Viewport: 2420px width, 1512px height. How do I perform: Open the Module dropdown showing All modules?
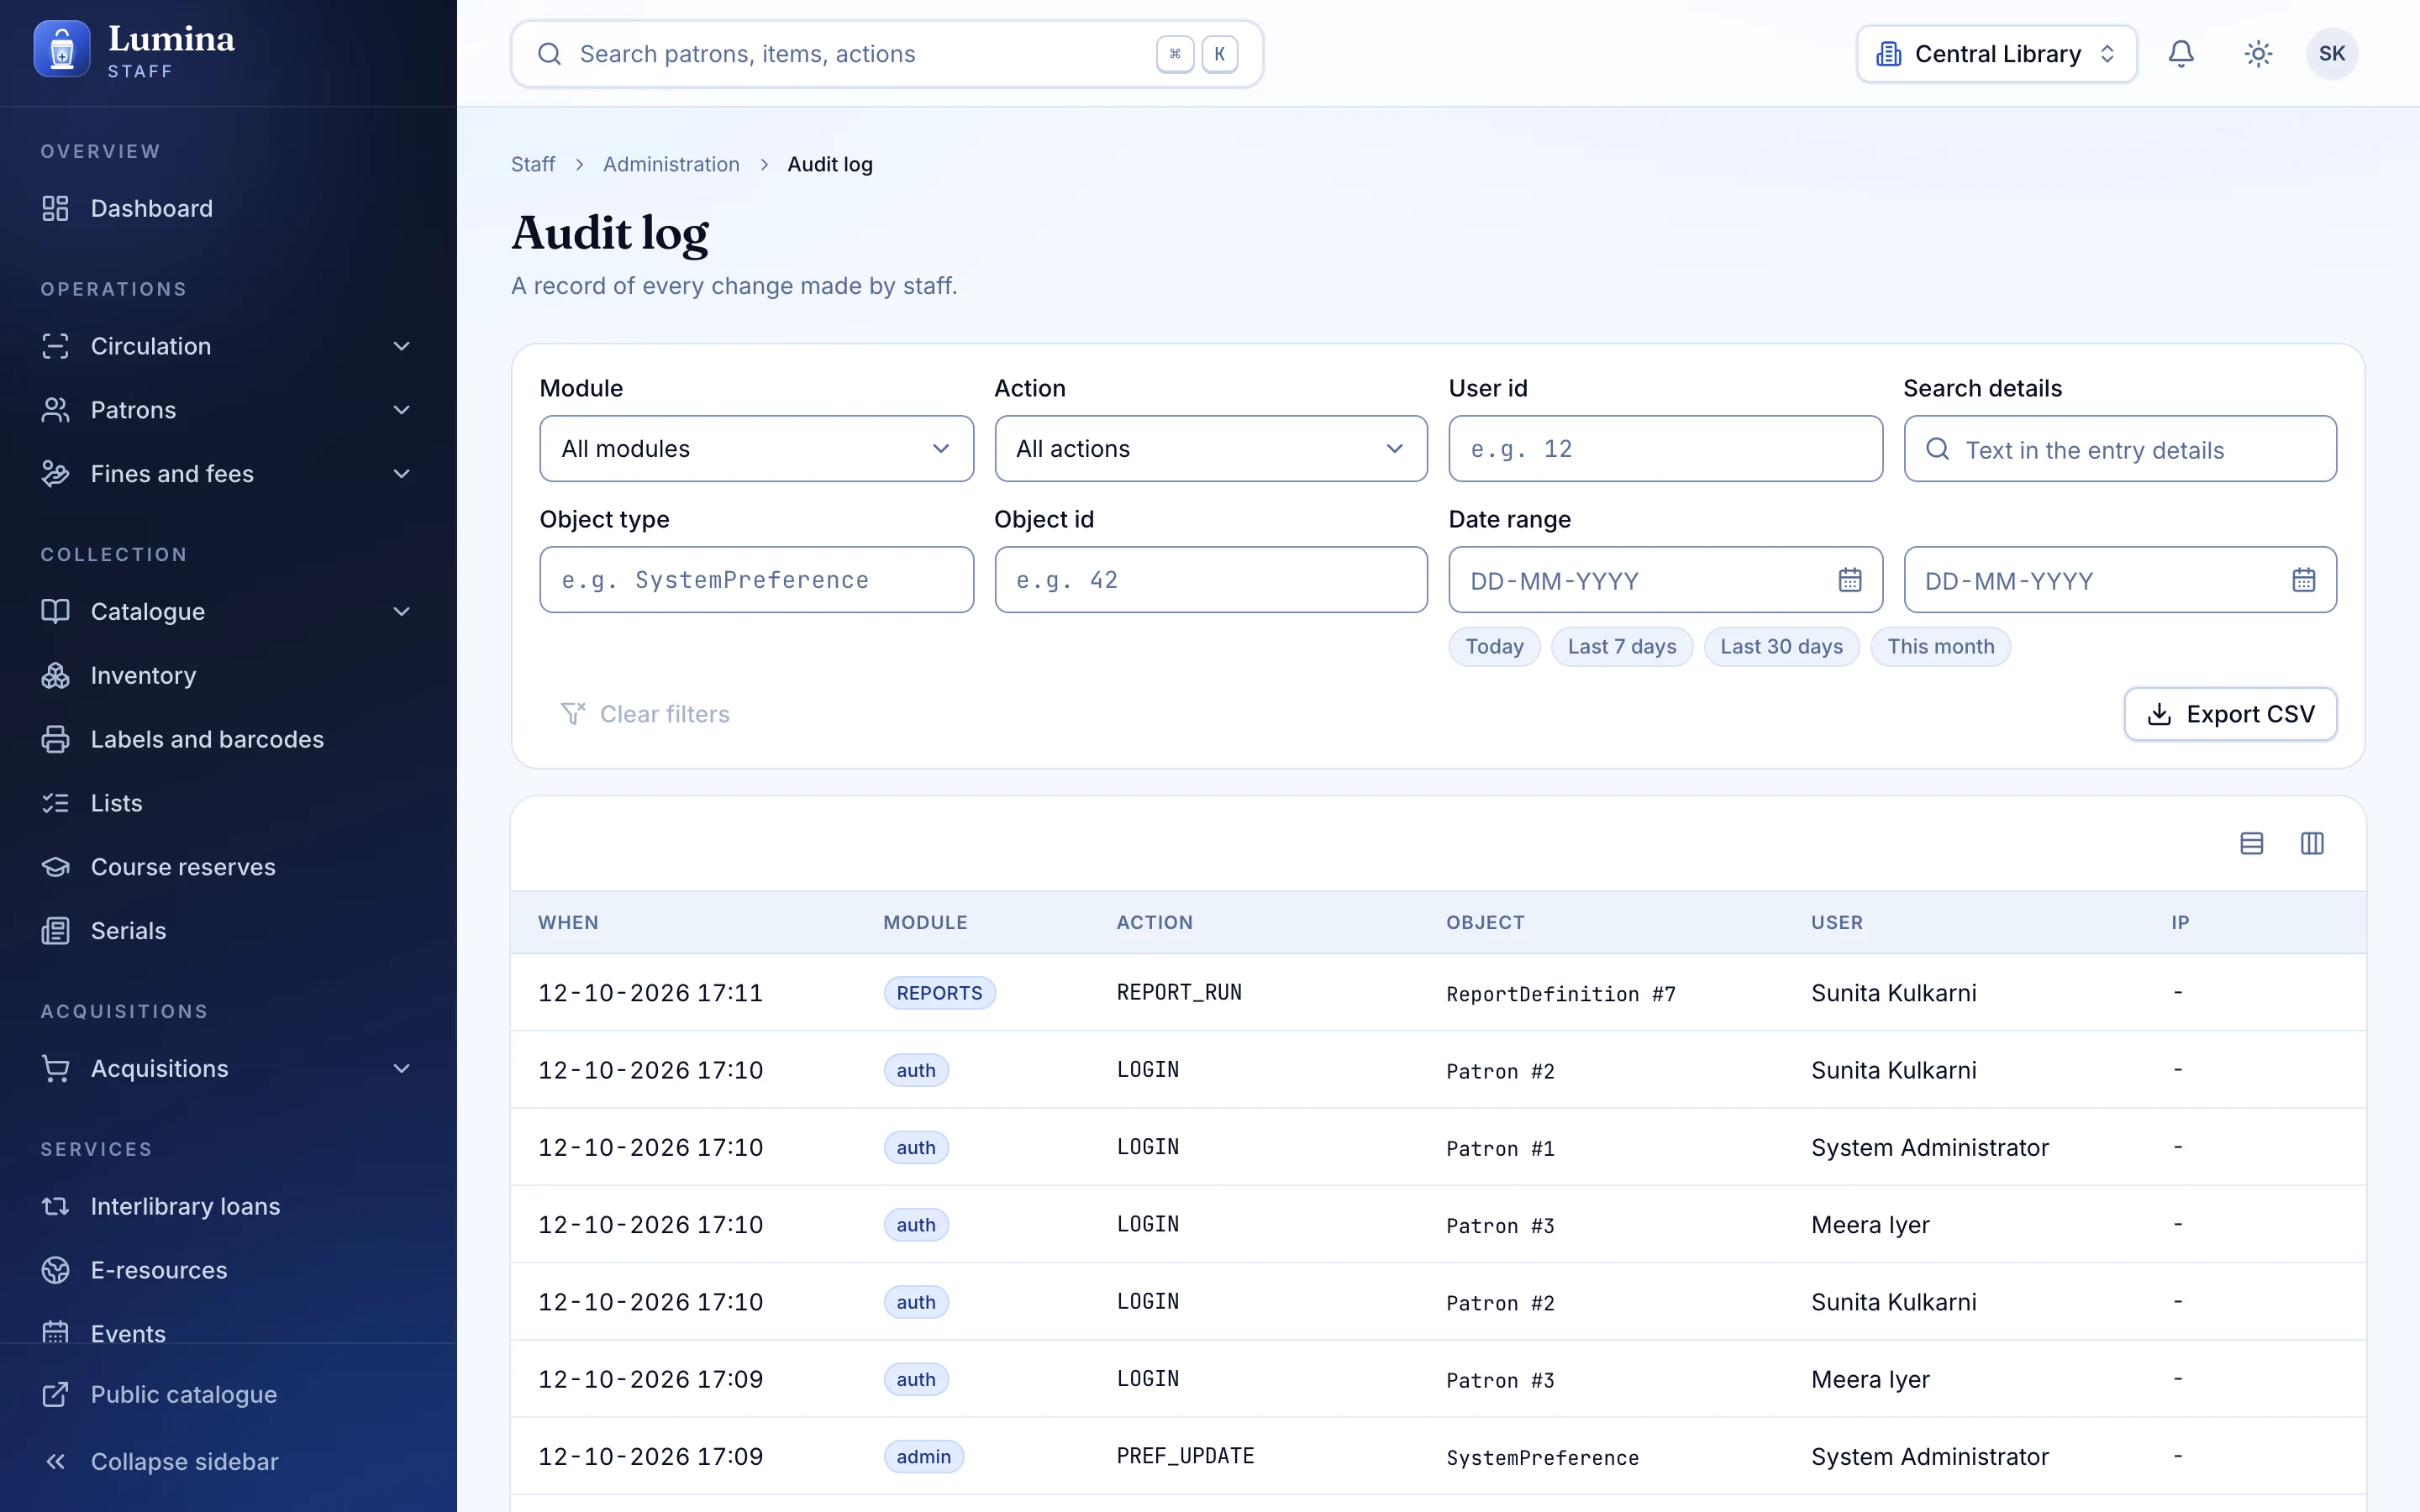tap(756, 449)
